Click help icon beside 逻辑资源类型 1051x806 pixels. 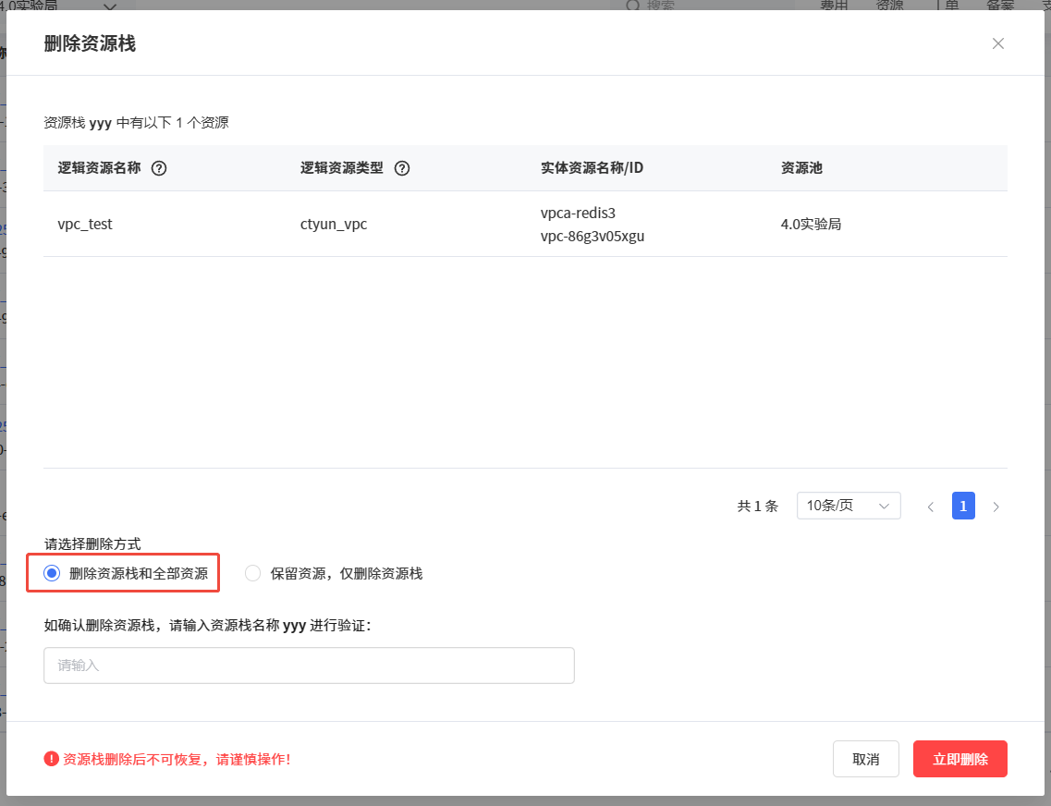tap(401, 168)
